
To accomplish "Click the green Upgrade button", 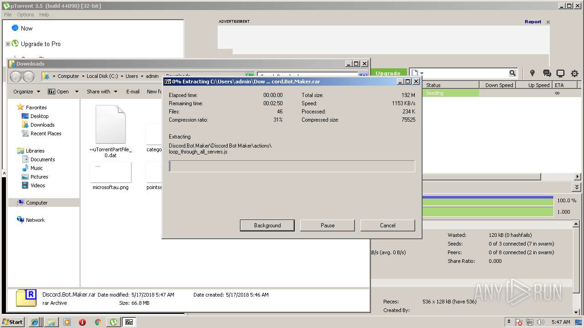I will point(388,73).
